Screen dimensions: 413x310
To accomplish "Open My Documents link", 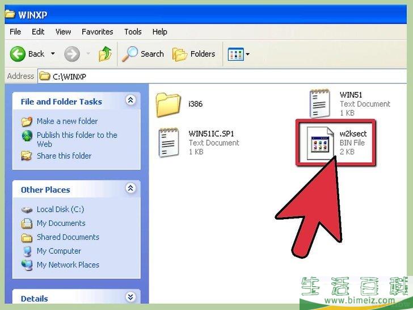I will (x=61, y=223).
